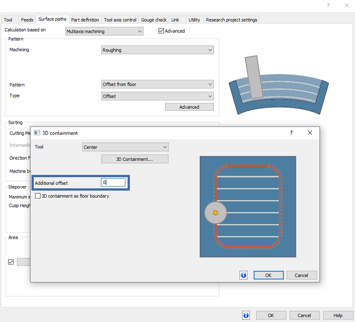Screen dimensions: 355x322
Task: Click OK in the 3D containment dialog
Action: tap(269, 275)
